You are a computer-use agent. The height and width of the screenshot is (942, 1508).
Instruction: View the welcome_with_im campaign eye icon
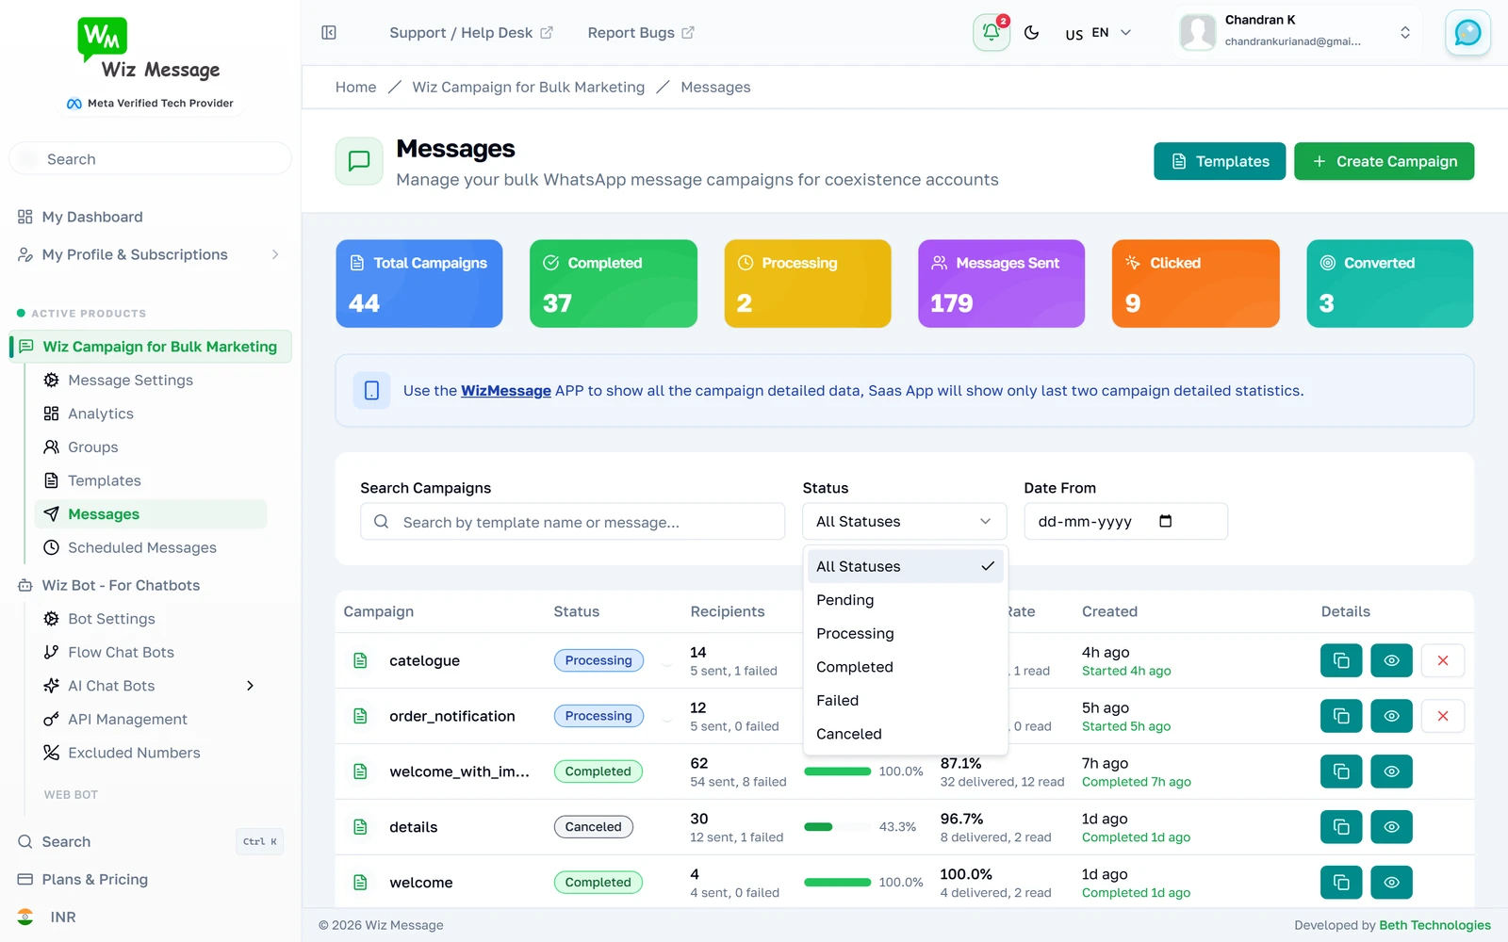1391,771
